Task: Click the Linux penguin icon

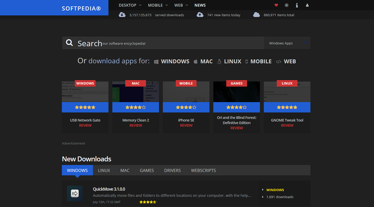Action: 219,61
